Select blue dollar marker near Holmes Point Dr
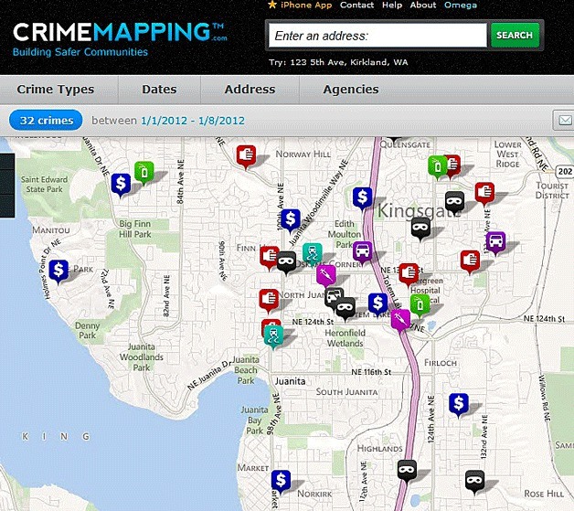This screenshot has width=574, height=511. tap(58, 270)
